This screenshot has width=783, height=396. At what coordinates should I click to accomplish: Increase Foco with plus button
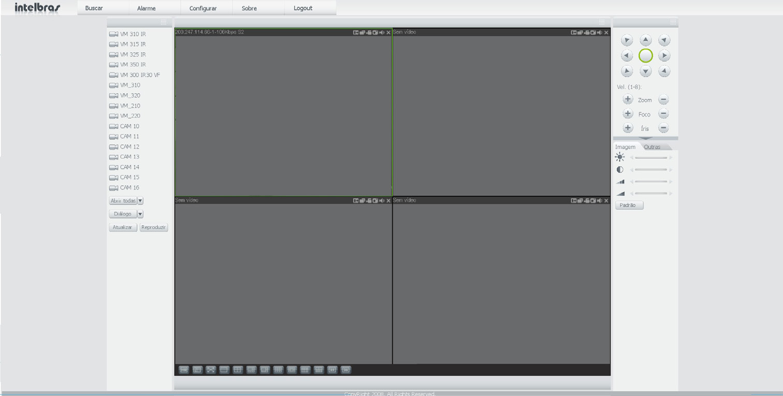pyautogui.click(x=628, y=114)
